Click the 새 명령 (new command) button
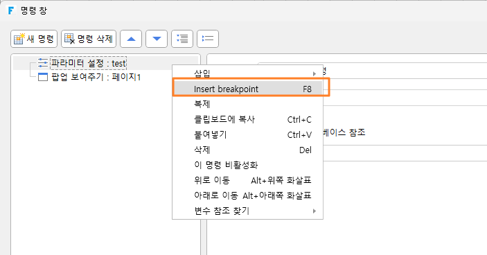The width and height of the screenshot is (487, 255). (34, 39)
